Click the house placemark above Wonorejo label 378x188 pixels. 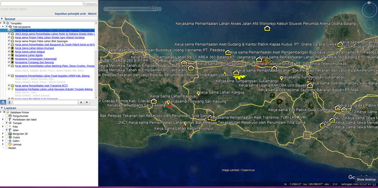[267, 29]
